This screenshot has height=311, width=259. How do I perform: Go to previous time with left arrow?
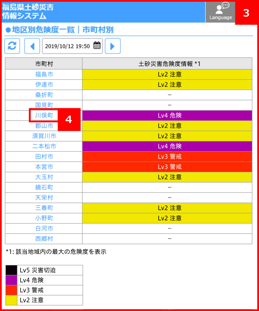pyautogui.click(x=32, y=46)
